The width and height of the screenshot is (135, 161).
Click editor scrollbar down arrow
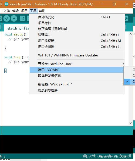point(130,123)
